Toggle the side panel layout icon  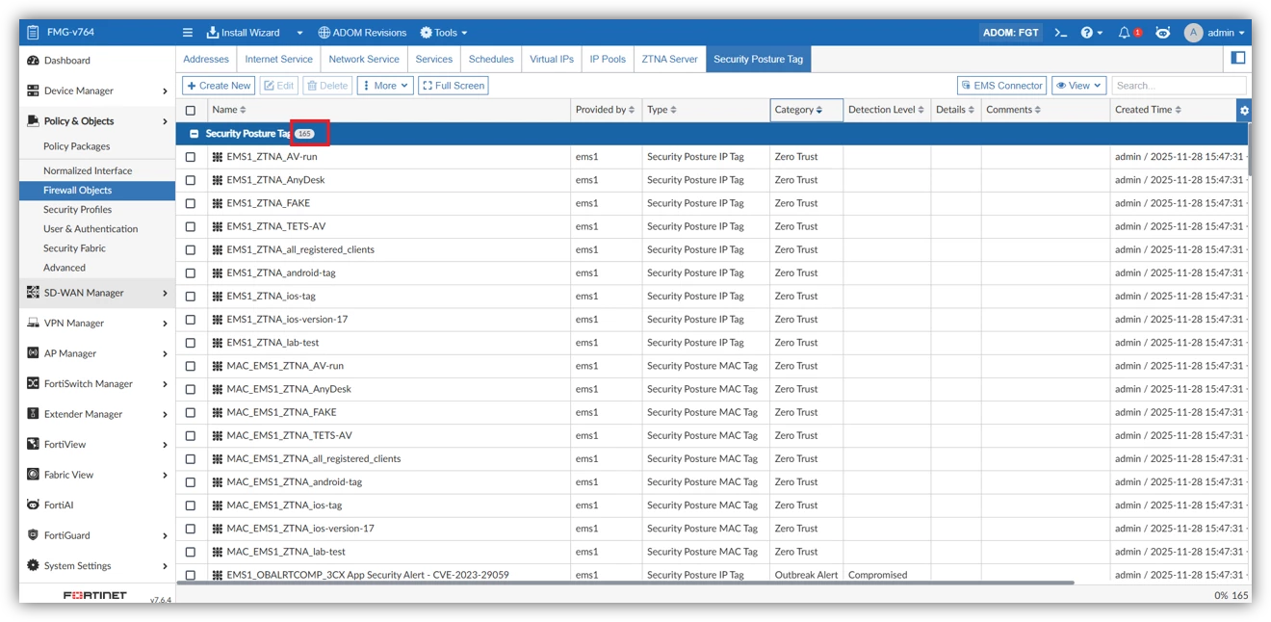tap(1238, 58)
